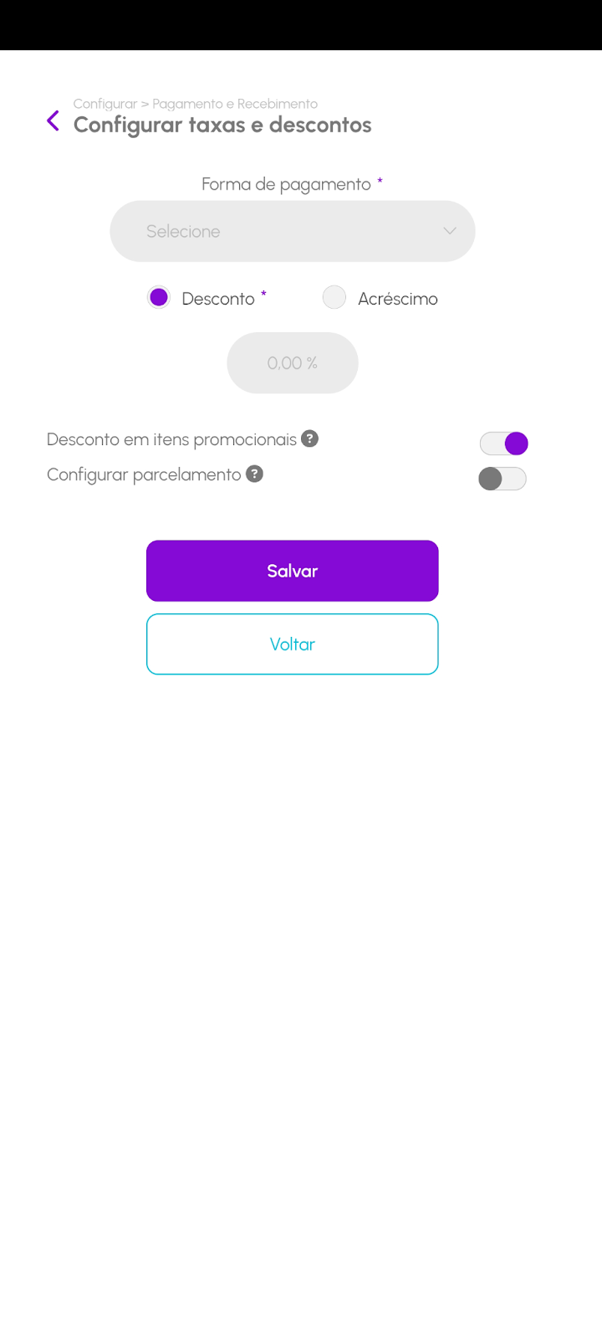Expand the dropdown chevron in Forma de pagamento
602x1339 pixels.
coord(450,231)
